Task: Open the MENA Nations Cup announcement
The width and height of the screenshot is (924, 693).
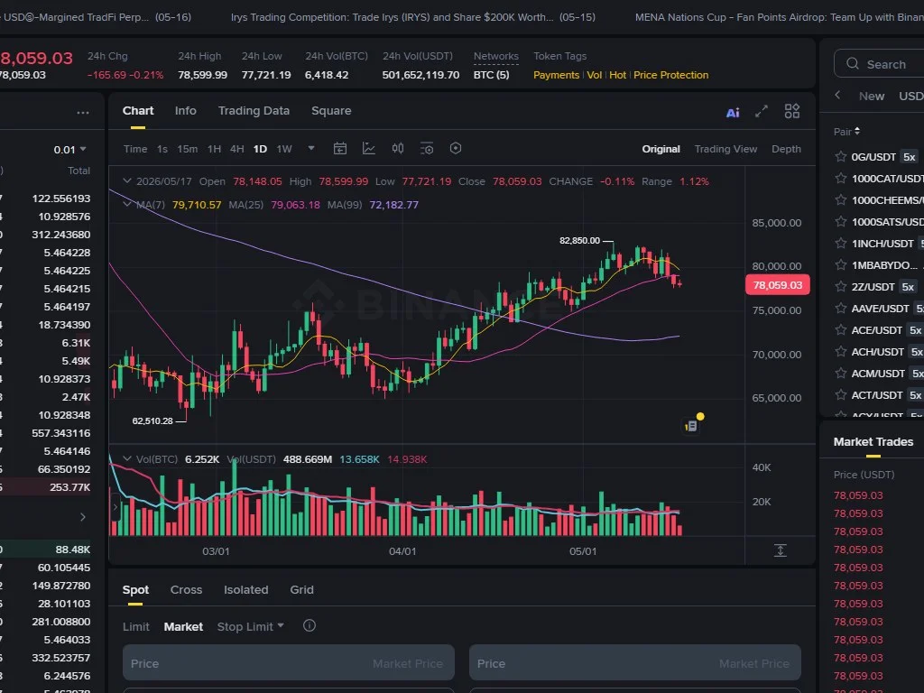Action: 779,17
